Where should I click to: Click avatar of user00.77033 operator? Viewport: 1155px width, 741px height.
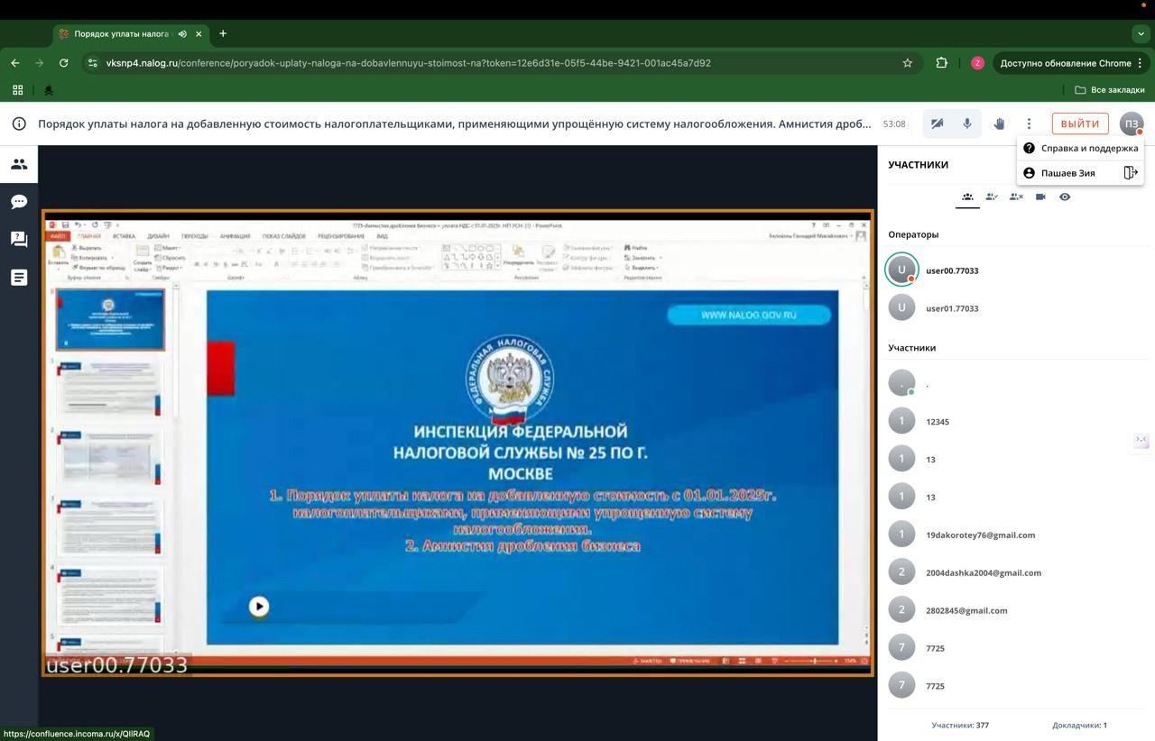coord(901,270)
